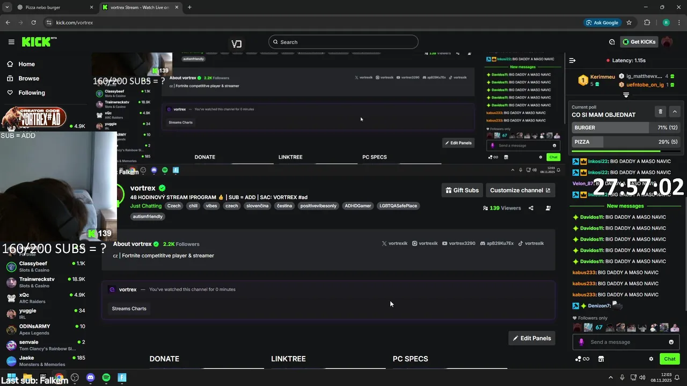Image resolution: width=687 pixels, height=386 pixels.
Task: Open the shop icon below chat input
Action: pyautogui.click(x=601, y=359)
